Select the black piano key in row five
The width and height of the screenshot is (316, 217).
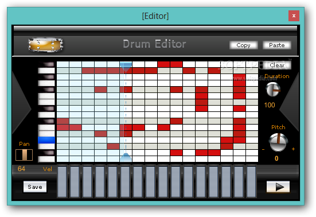(x=46, y=90)
